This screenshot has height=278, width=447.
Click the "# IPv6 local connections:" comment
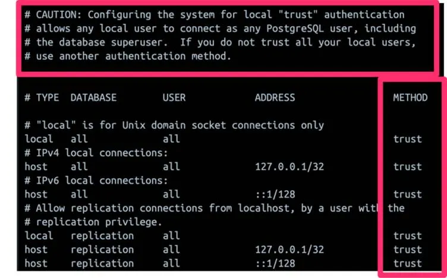click(96, 181)
